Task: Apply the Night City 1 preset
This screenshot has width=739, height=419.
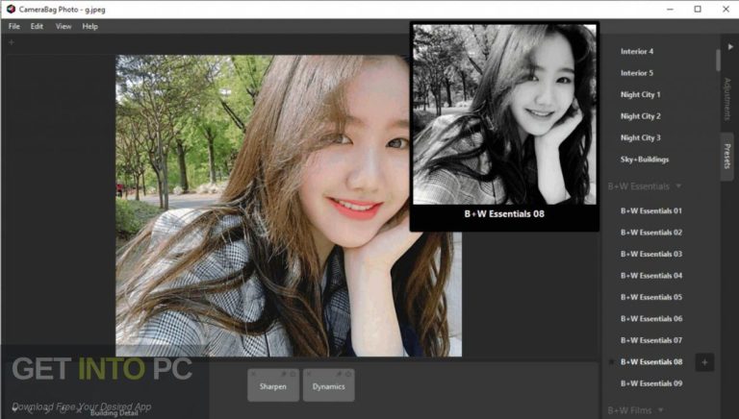Action: point(641,94)
